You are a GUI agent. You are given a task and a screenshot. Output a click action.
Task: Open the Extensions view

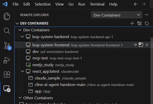coord(7,74)
